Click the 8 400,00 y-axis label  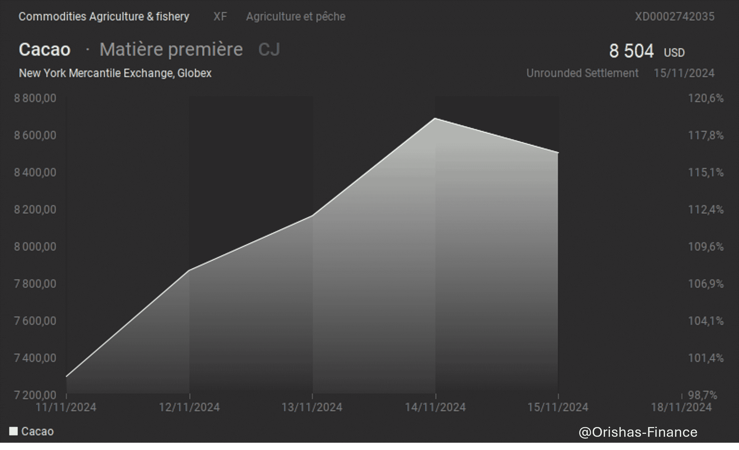35,172
